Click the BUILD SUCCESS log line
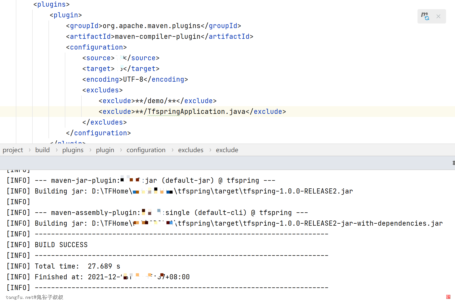The height and width of the screenshot is (302, 455). [x=47, y=245]
